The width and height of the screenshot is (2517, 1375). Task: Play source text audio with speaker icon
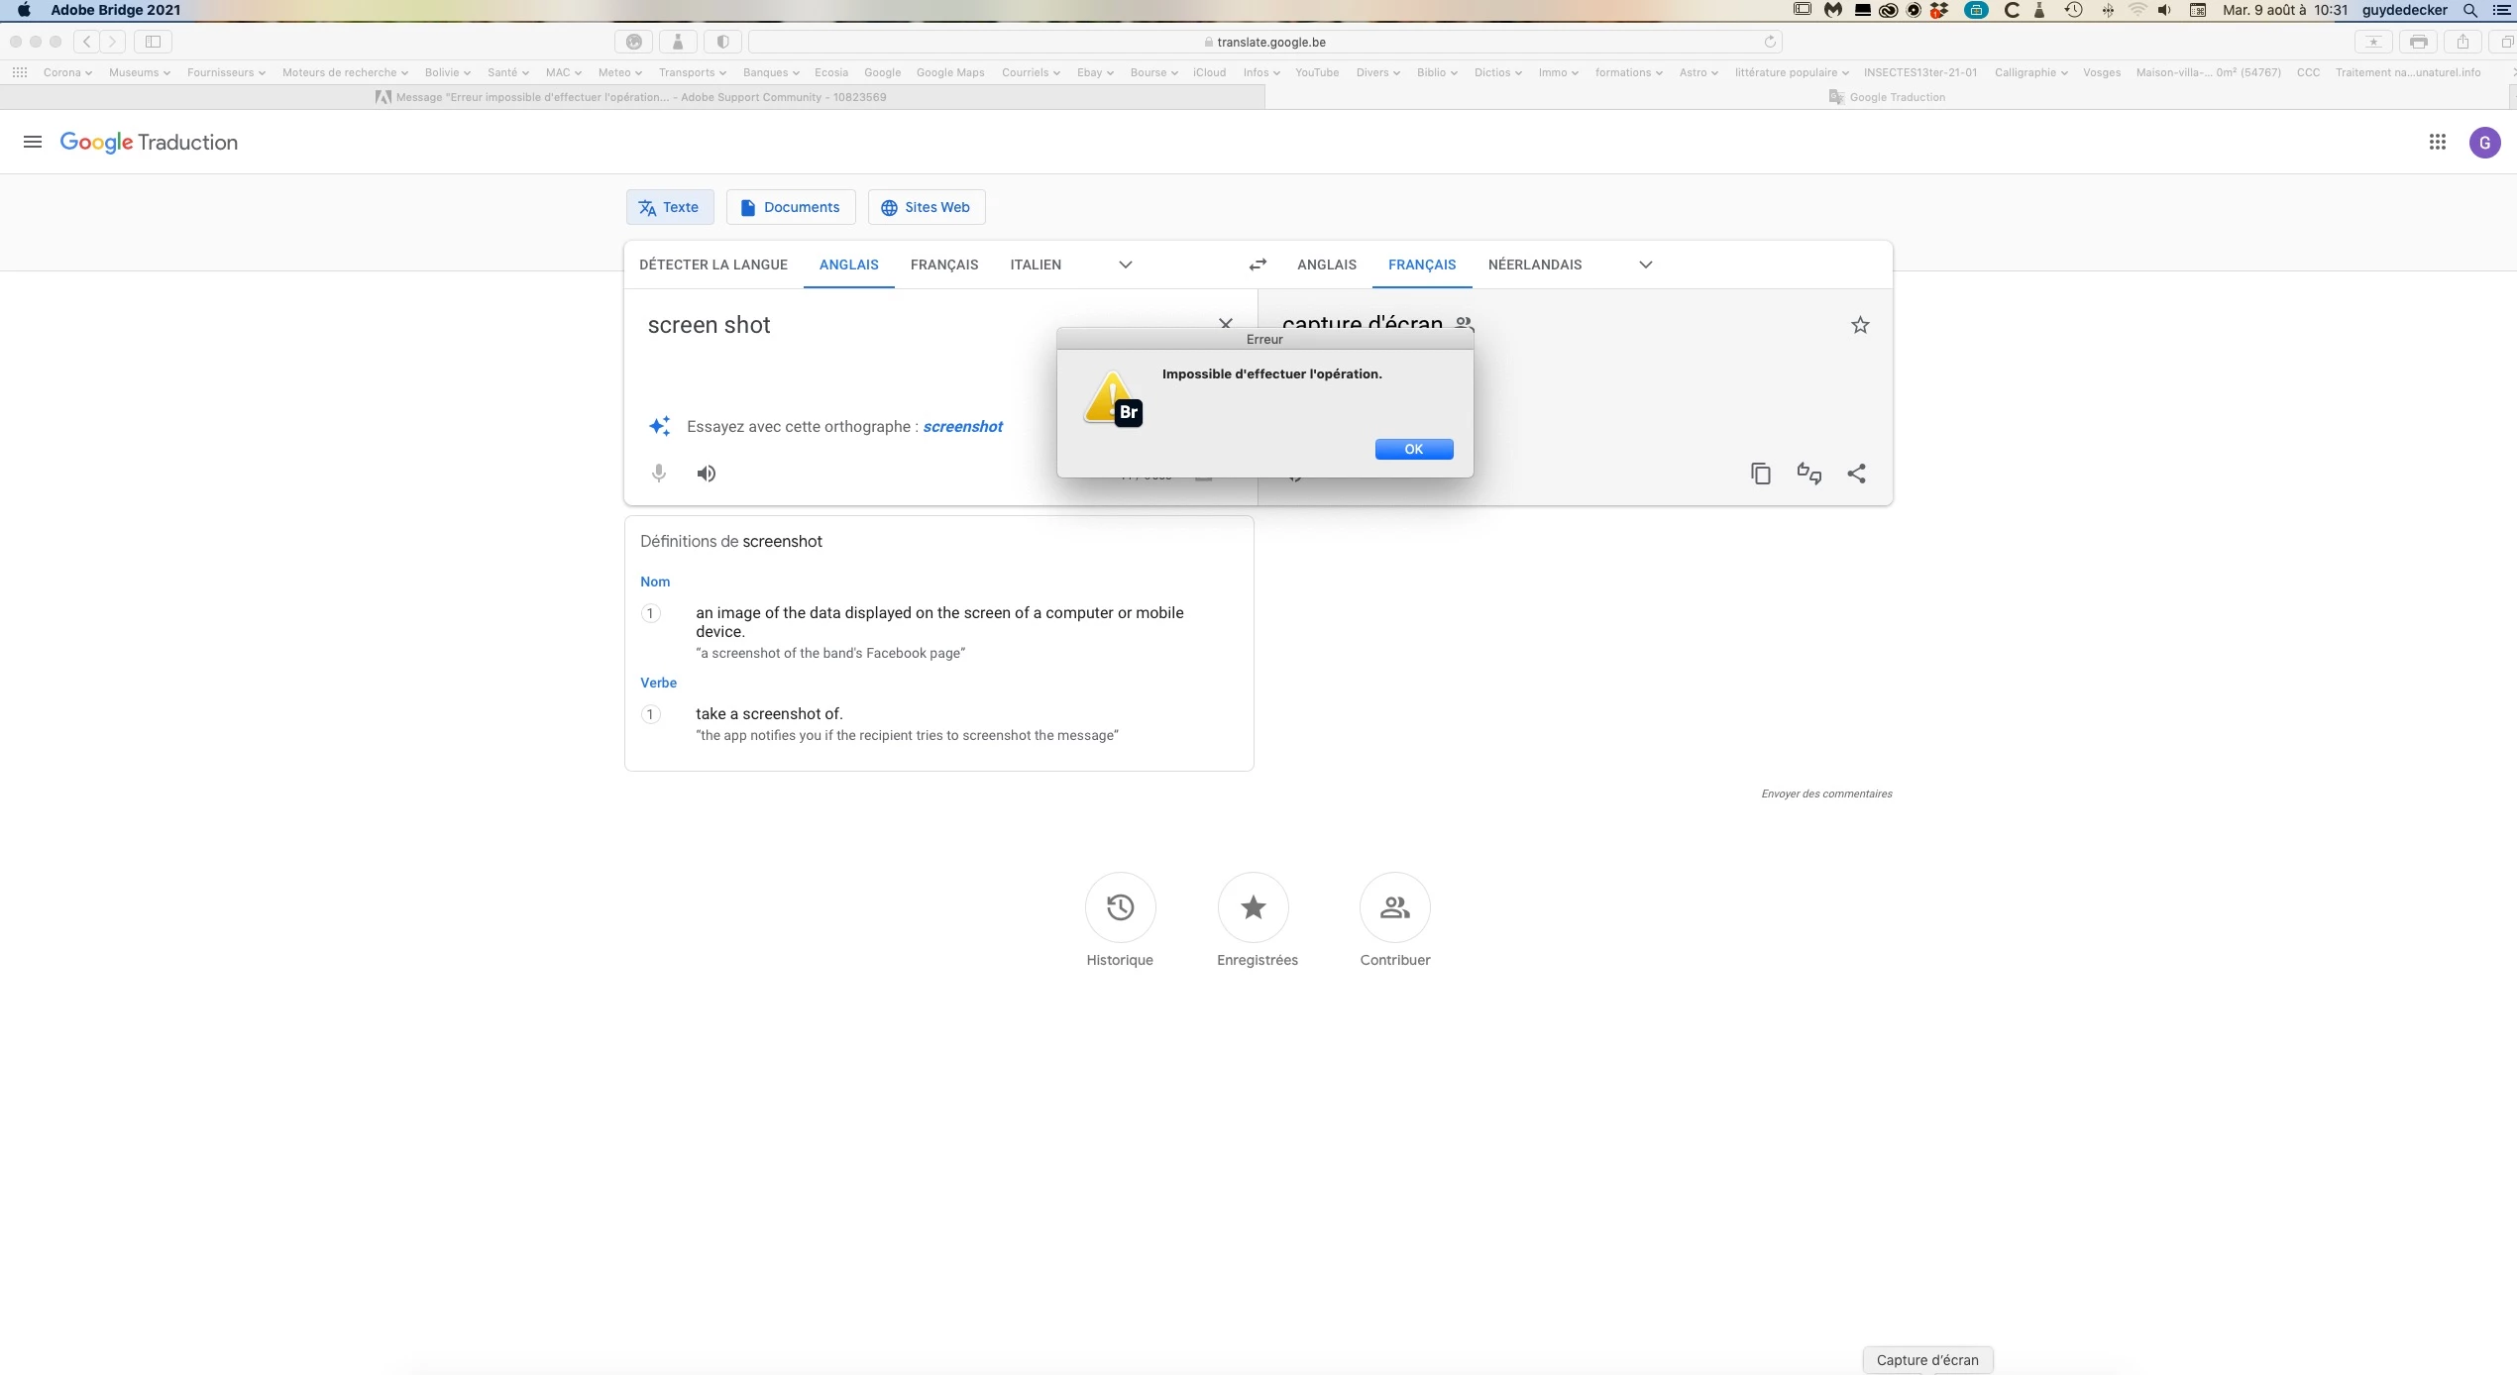click(706, 474)
